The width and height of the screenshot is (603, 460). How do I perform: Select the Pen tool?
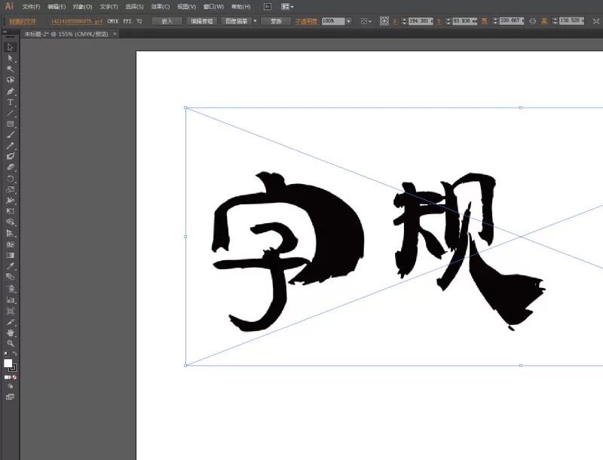[11, 90]
